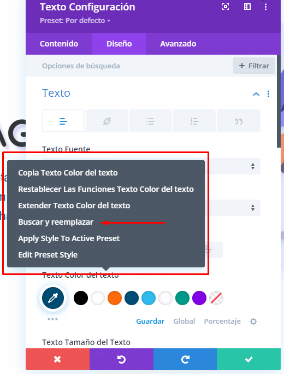The height and width of the screenshot is (374, 284).
Task: Pick the light blue color swatch
Action: 149,298
